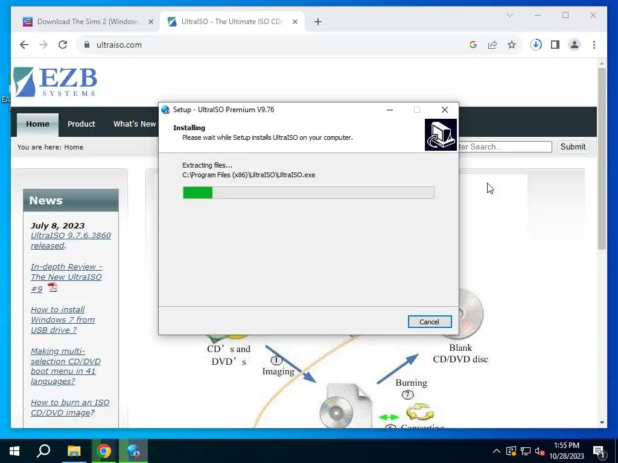Go back in Chrome
This screenshot has width=618, height=463.
click(24, 45)
